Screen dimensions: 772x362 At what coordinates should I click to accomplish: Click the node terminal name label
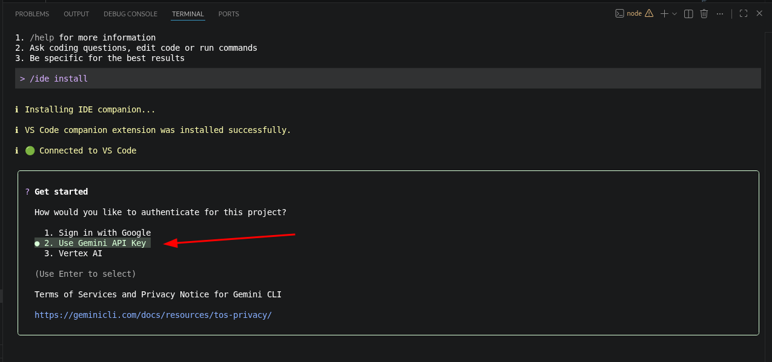634,13
